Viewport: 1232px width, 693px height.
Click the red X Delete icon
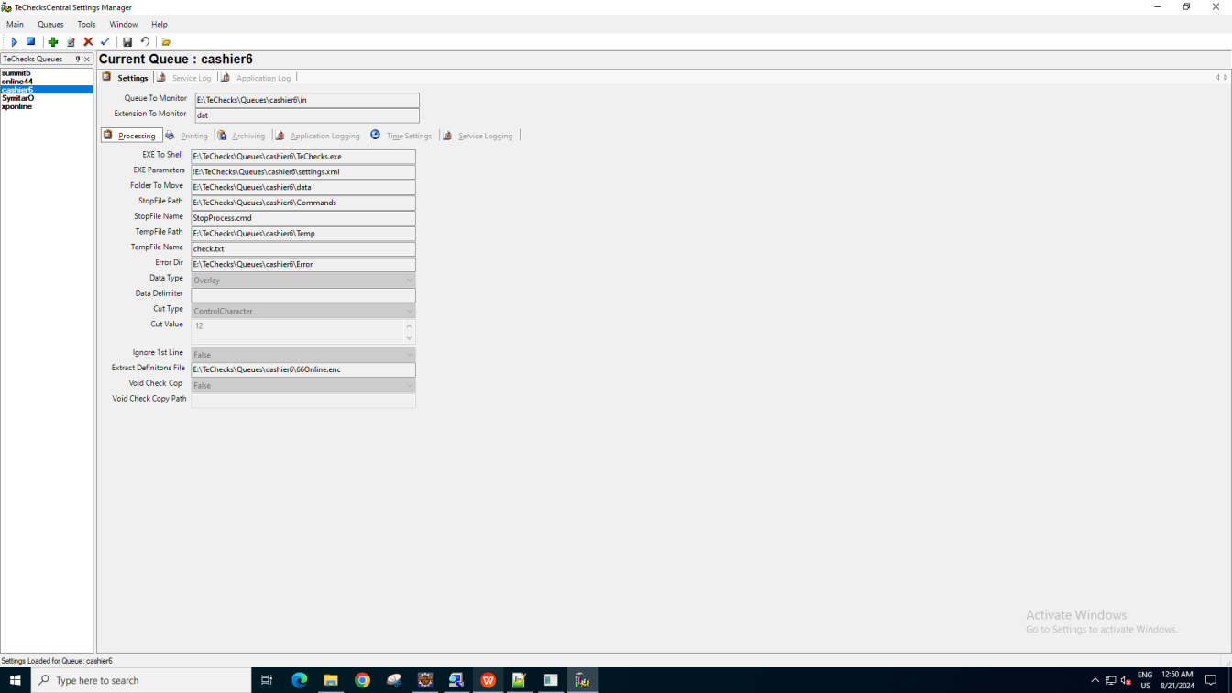point(88,42)
